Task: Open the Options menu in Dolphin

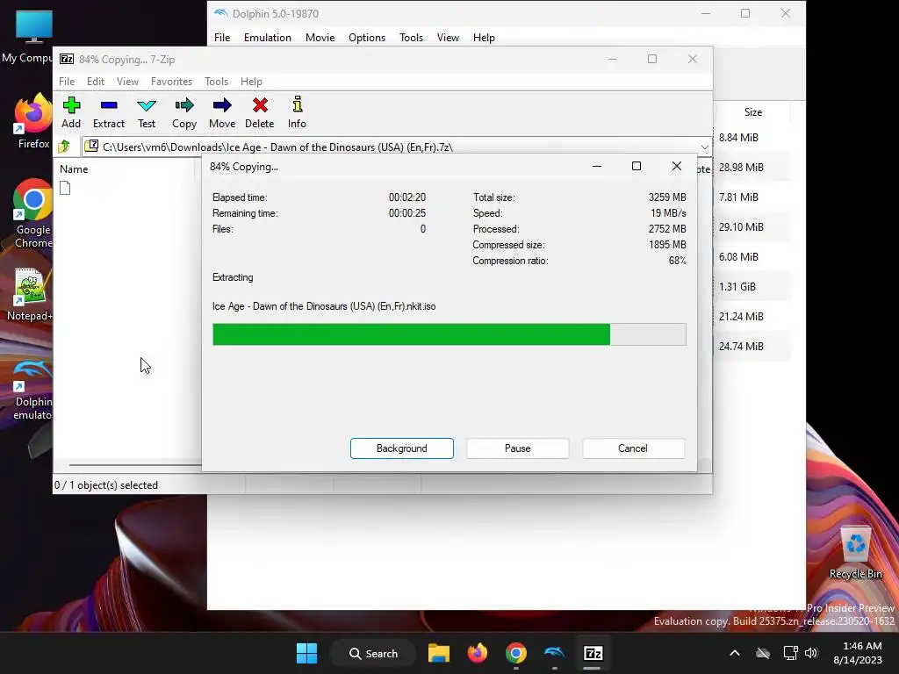Action: [x=367, y=37]
